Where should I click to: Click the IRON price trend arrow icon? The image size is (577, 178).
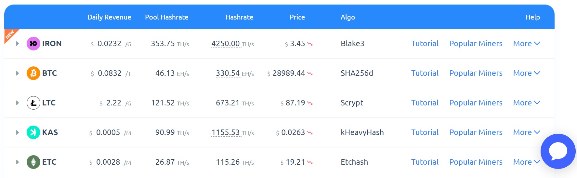pos(310,44)
